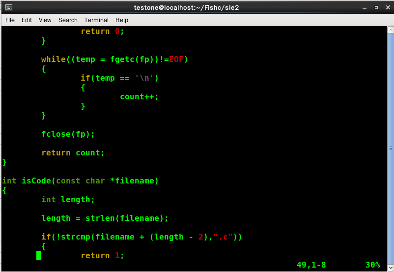Viewport: 394px width, 272px height.
Task: Maximize the terminal window
Action: click(376, 7)
